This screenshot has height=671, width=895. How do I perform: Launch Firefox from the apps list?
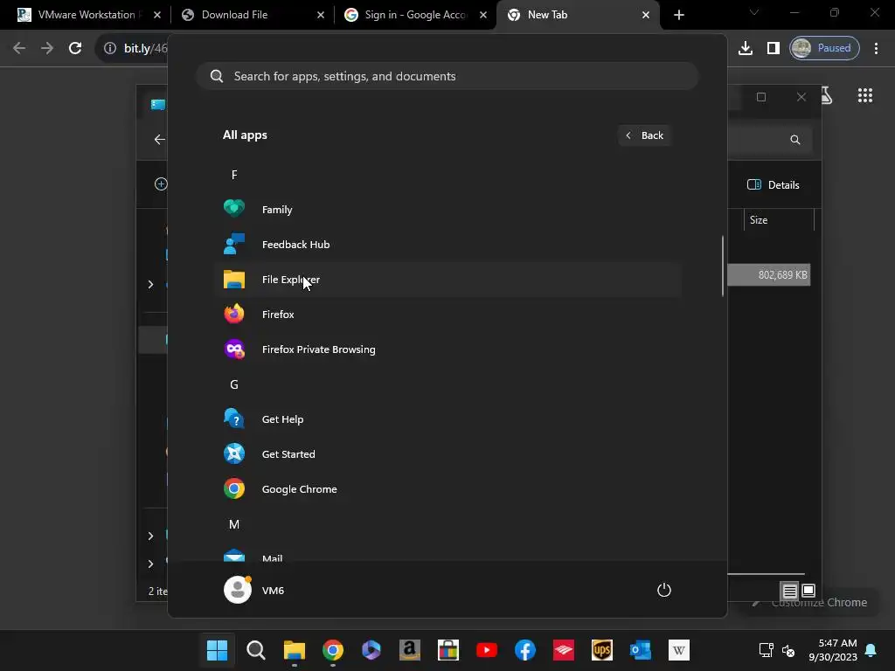tap(447, 315)
